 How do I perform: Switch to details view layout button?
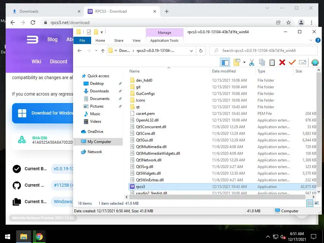(310, 203)
